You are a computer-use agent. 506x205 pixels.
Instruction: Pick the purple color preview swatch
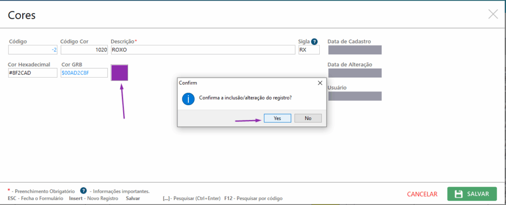tap(120, 73)
